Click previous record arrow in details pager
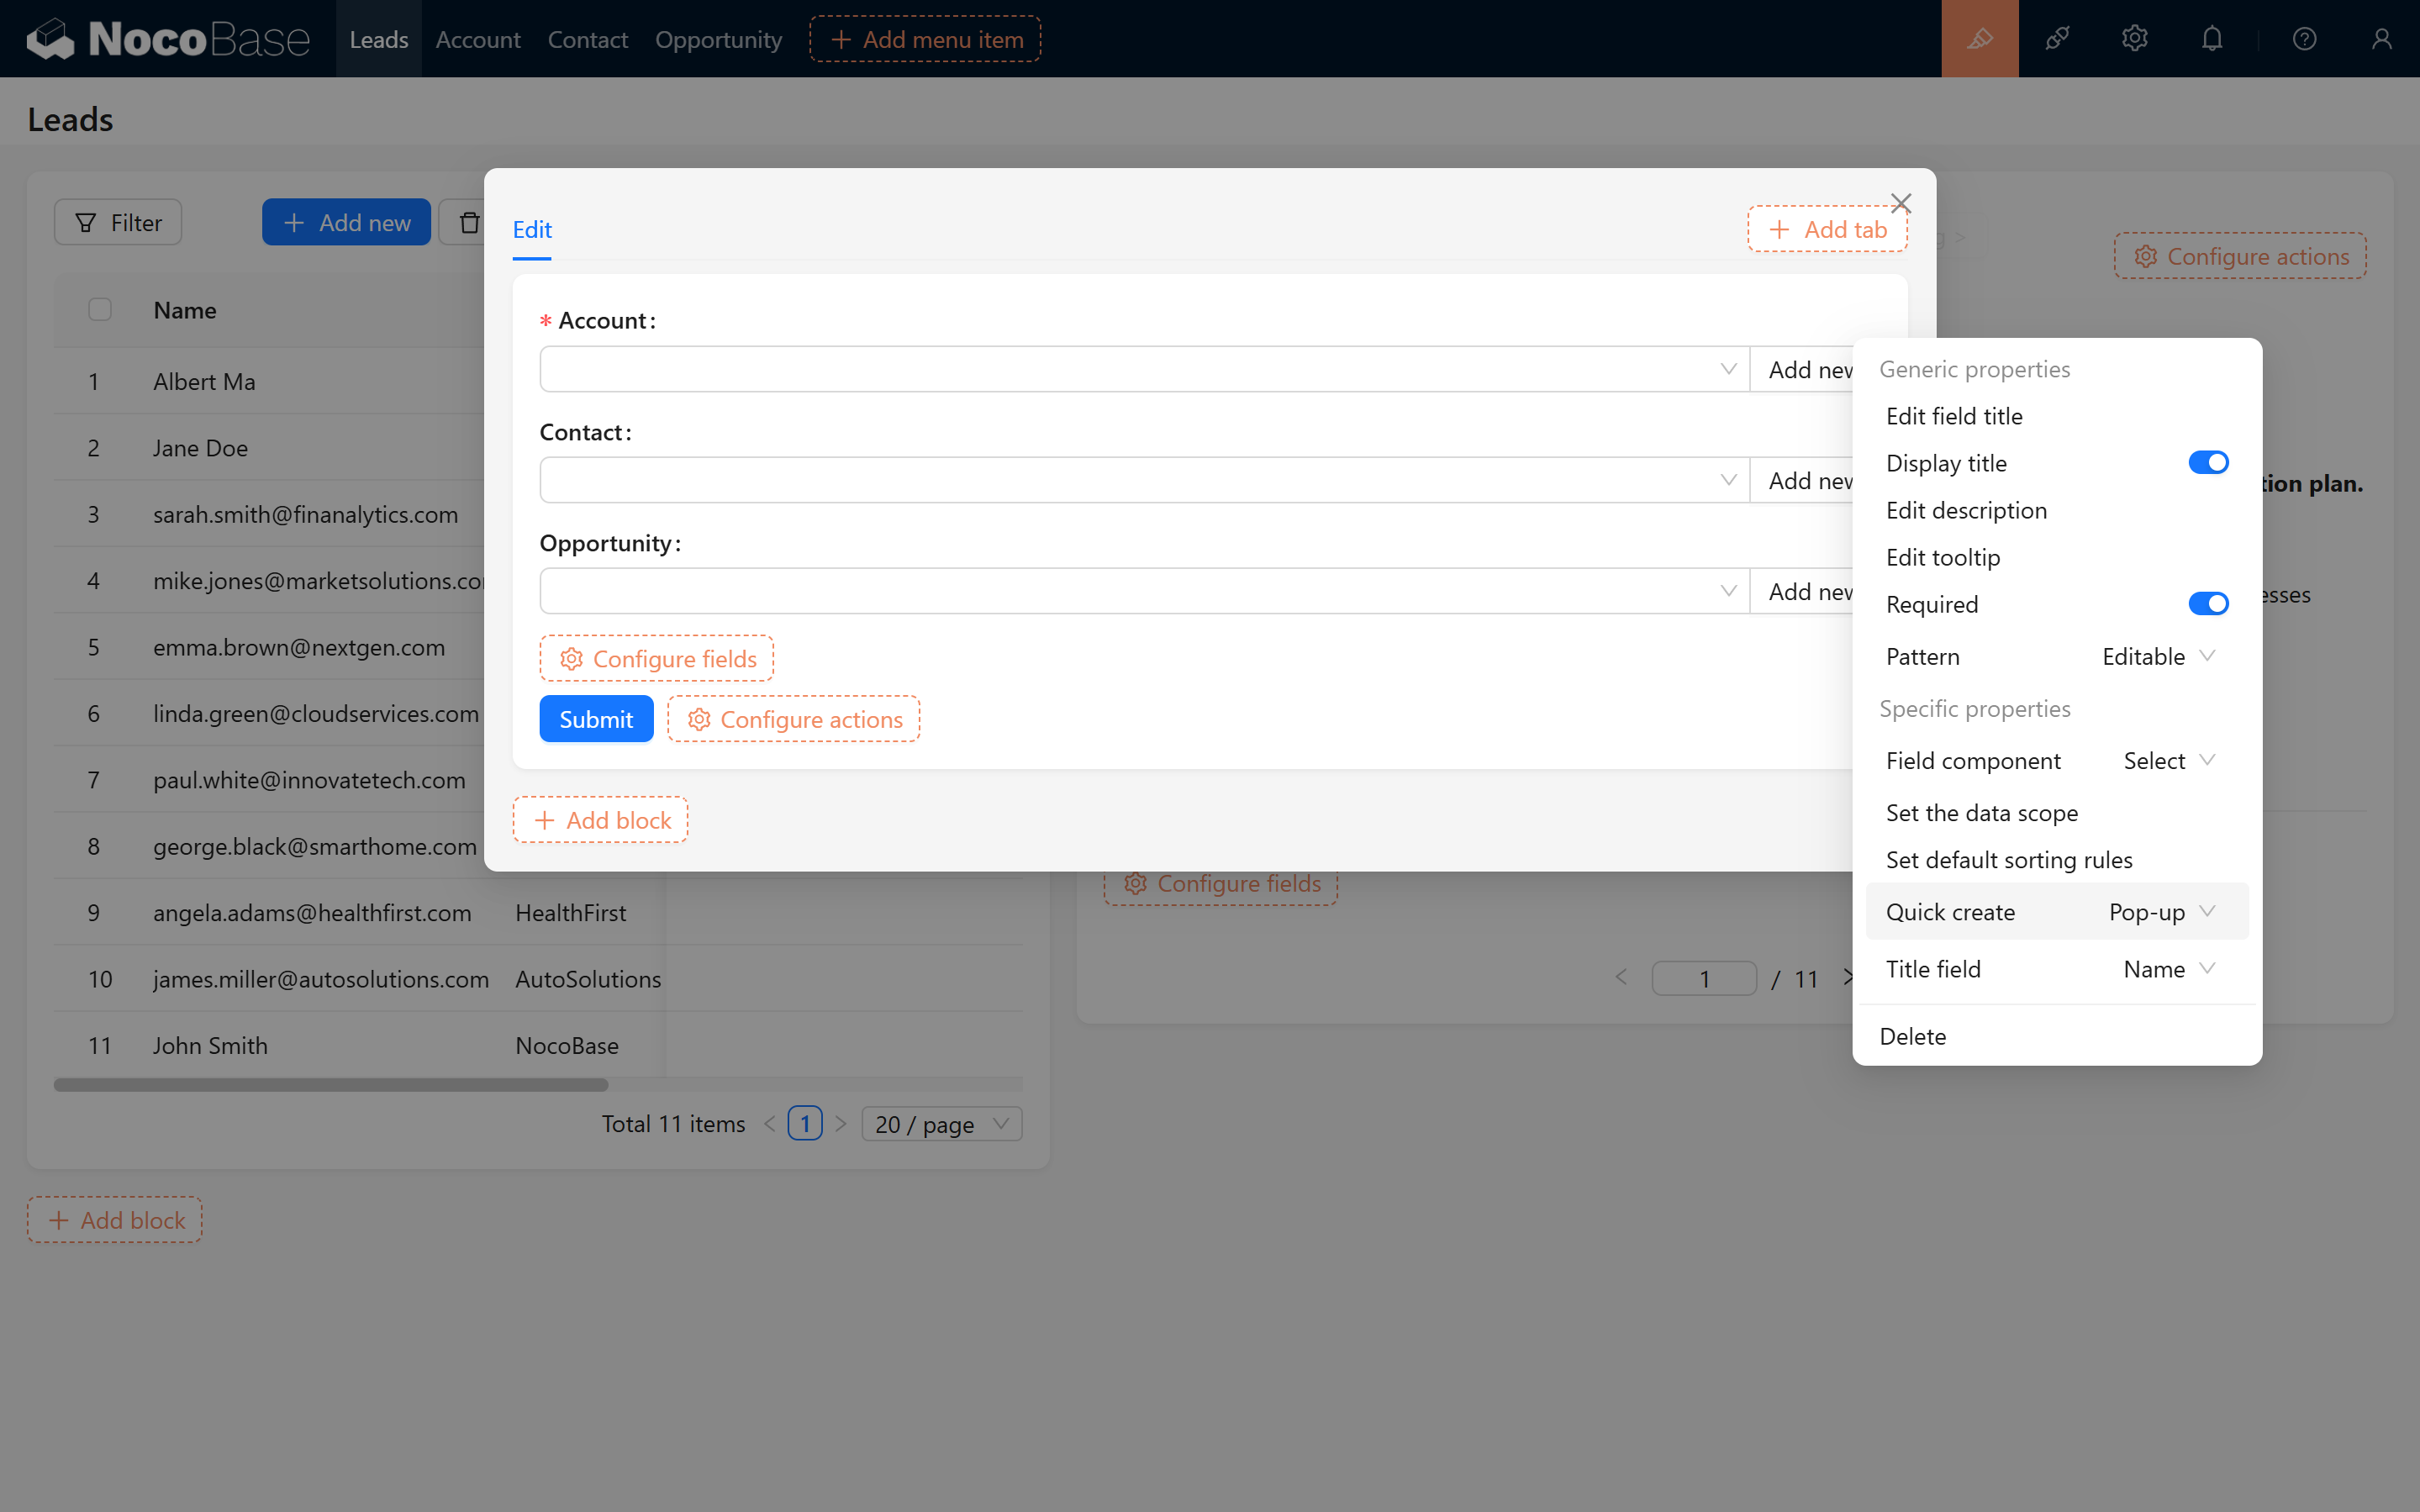Screen dimensions: 2420x1512 coord(1621,978)
